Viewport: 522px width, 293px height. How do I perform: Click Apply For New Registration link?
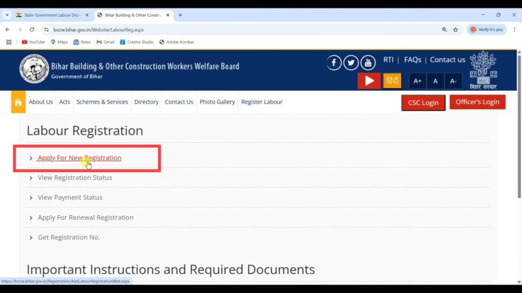(79, 158)
